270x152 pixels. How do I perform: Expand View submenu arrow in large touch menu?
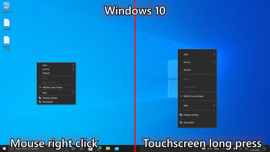[x=214, y=54]
